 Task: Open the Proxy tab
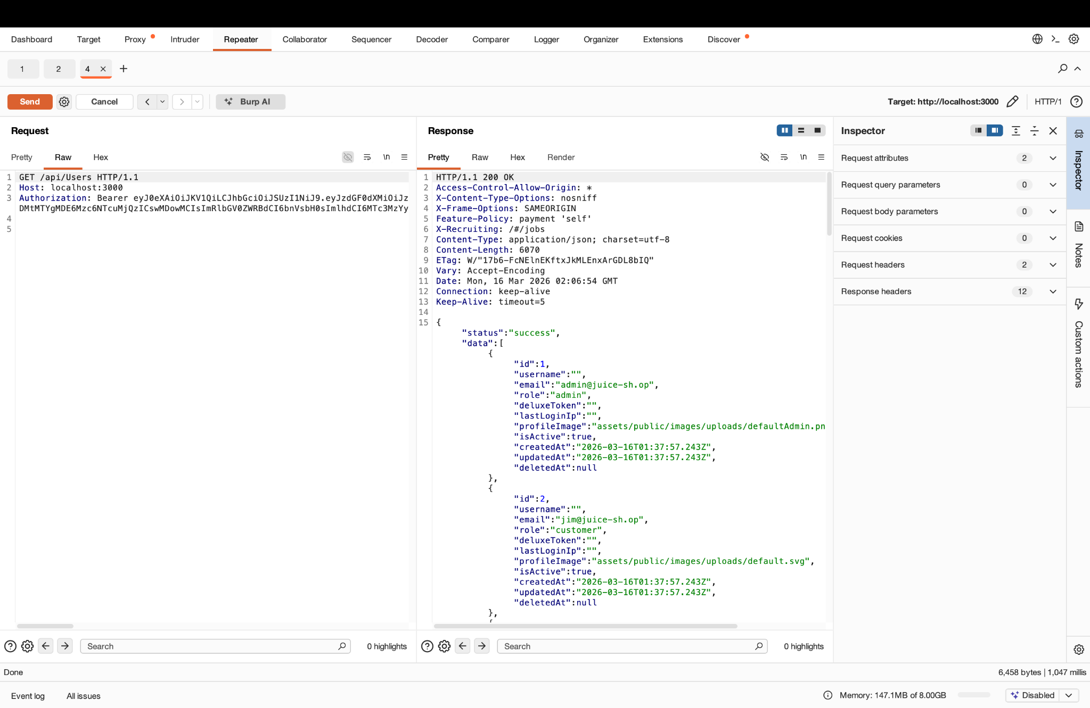[135, 39]
